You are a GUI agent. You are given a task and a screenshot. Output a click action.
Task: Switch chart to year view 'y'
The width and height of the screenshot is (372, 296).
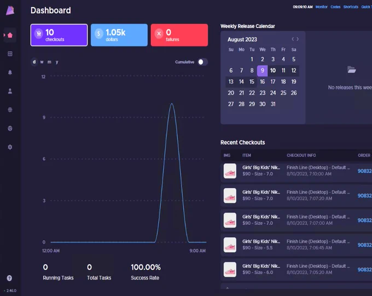coord(57,62)
